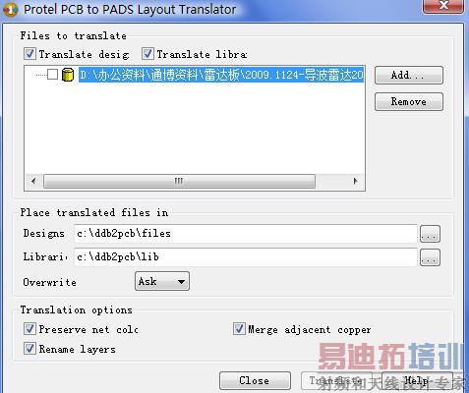Select the highlighted file path entry

click(221, 75)
